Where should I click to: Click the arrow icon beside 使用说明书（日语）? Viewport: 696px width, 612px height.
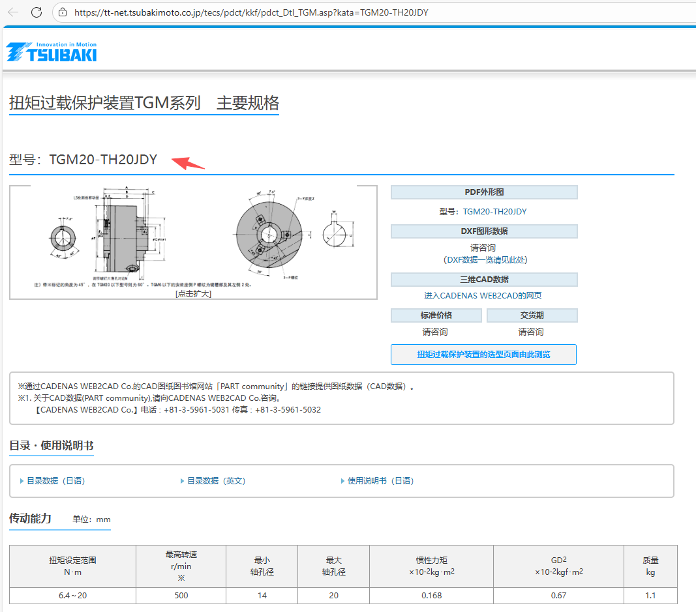(x=342, y=480)
